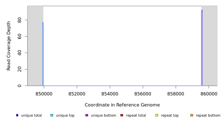Click the 860000 x-axis tick label
Image resolution: width=223 pixels, height=122 pixels.
click(x=209, y=93)
